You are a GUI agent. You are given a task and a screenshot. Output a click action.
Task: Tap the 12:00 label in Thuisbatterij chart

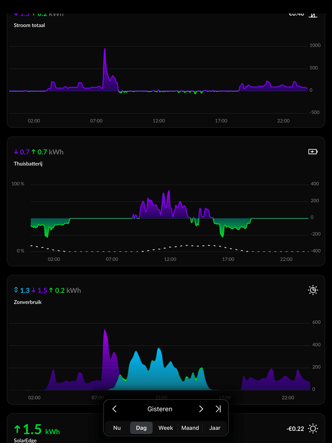[170, 259]
